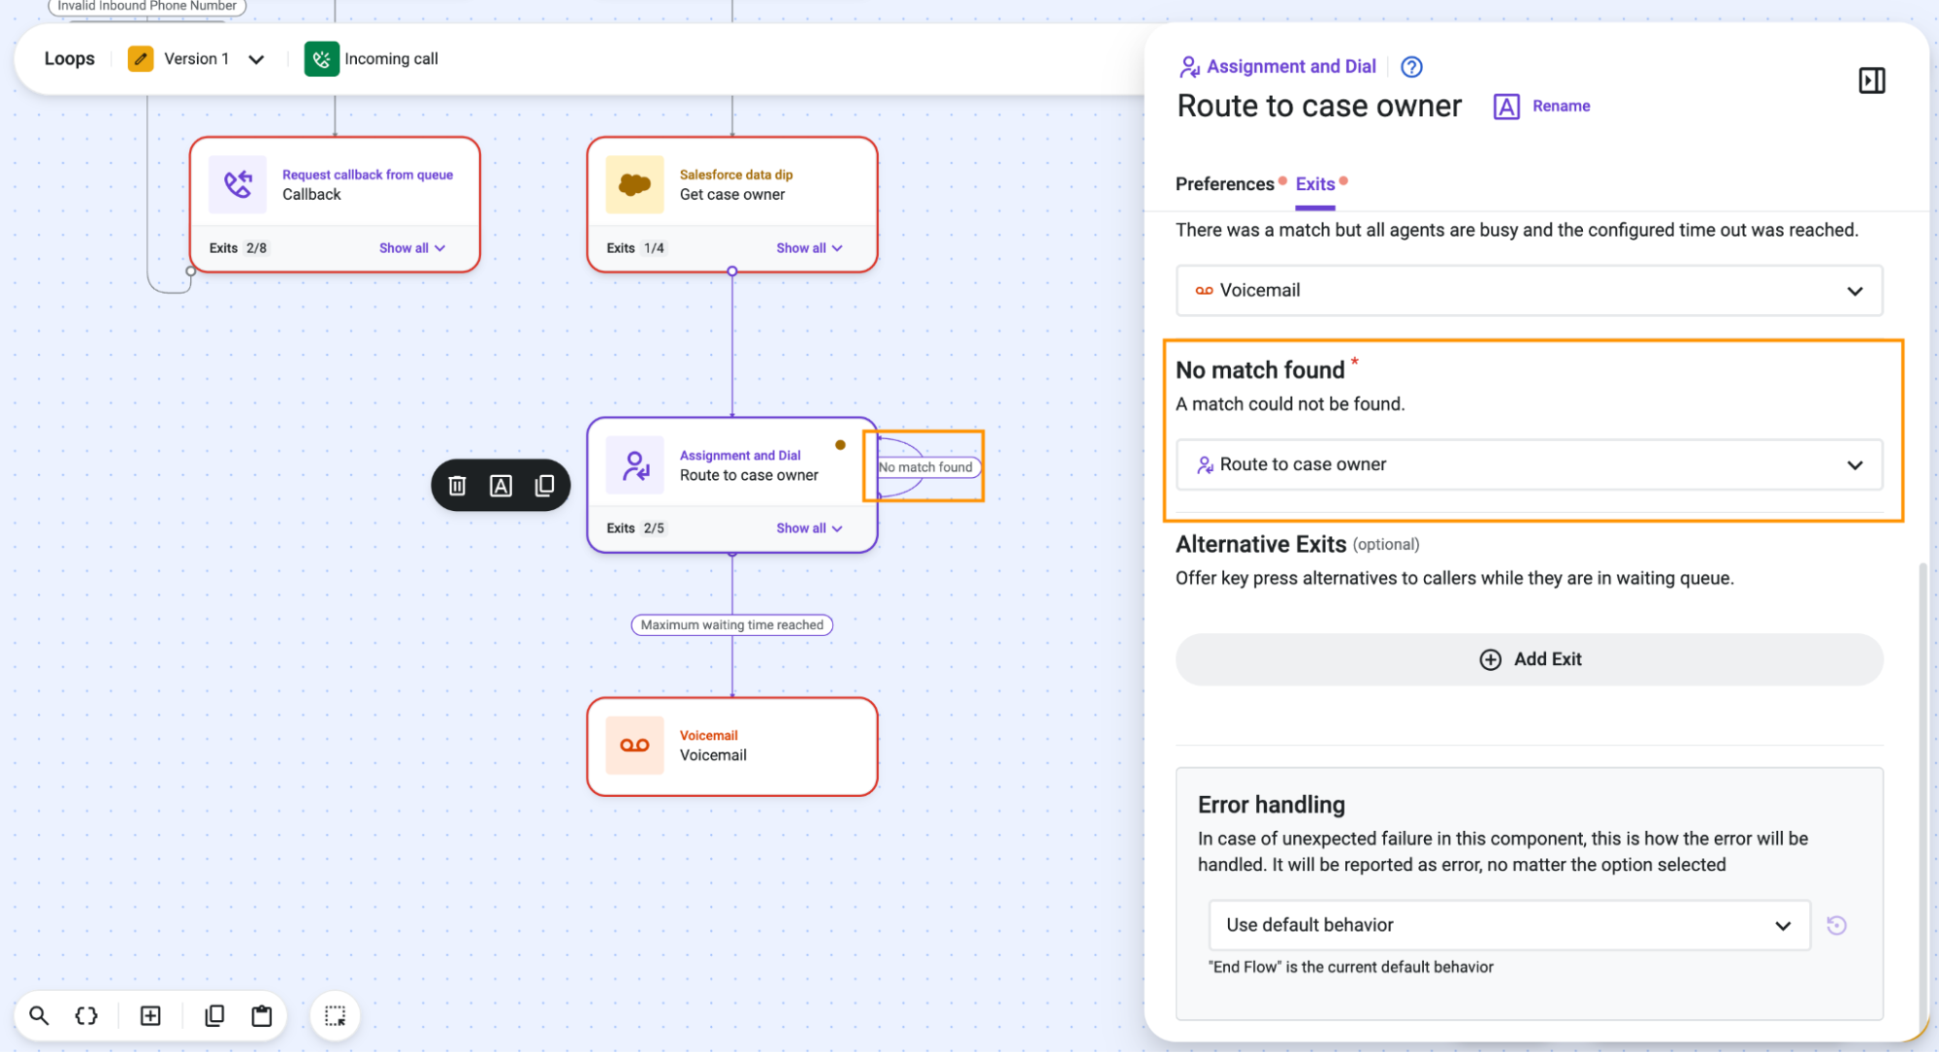Open the curly braces variables icon
The image size is (1939, 1053).
86,1015
